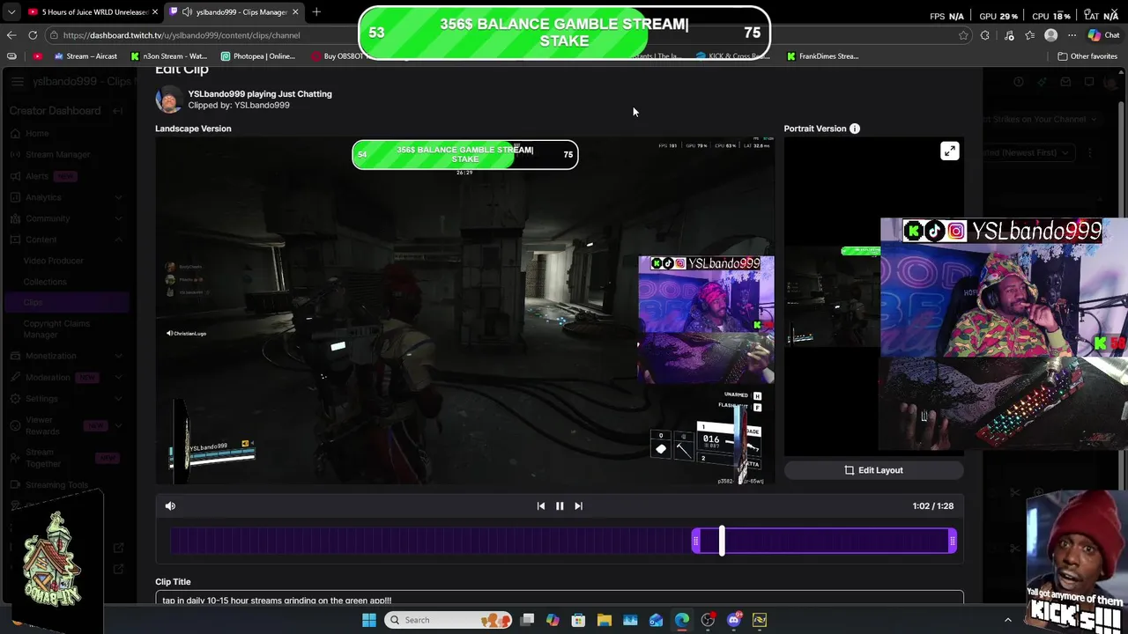Collapse the Creator Dashboard sidebar with the arrow icon

[118, 111]
